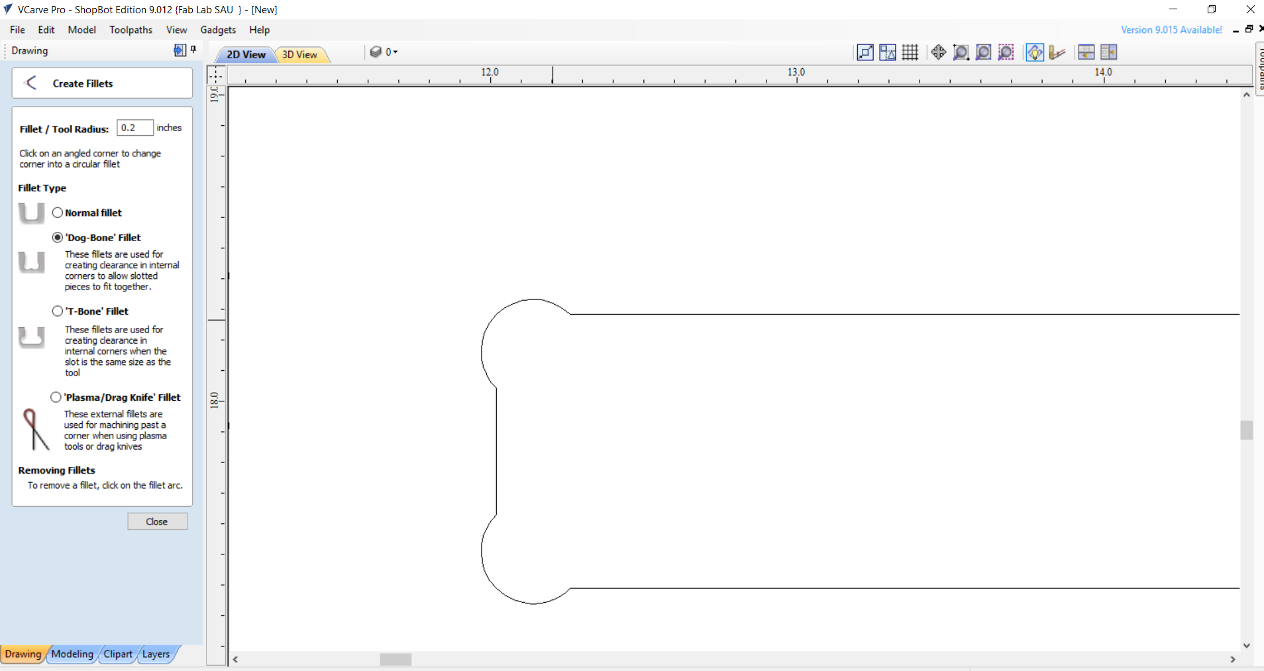This screenshot has height=671, width=1264.
Task: Click the vertical scrollbar thumb of the canvas
Action: pyautogui.click(x=1247, y=430)
